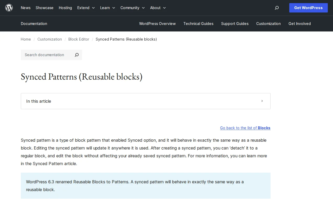Open the WordPress Overview page

click(157, 24)
